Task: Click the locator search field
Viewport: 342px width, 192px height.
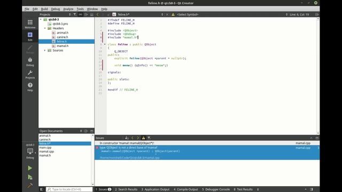Action: coord(69,189)
